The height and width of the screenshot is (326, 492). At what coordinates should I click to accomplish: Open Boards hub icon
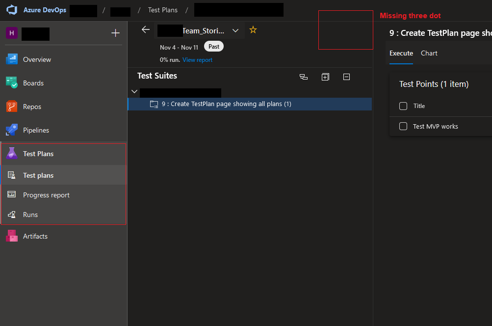click(x=12, y=82)
